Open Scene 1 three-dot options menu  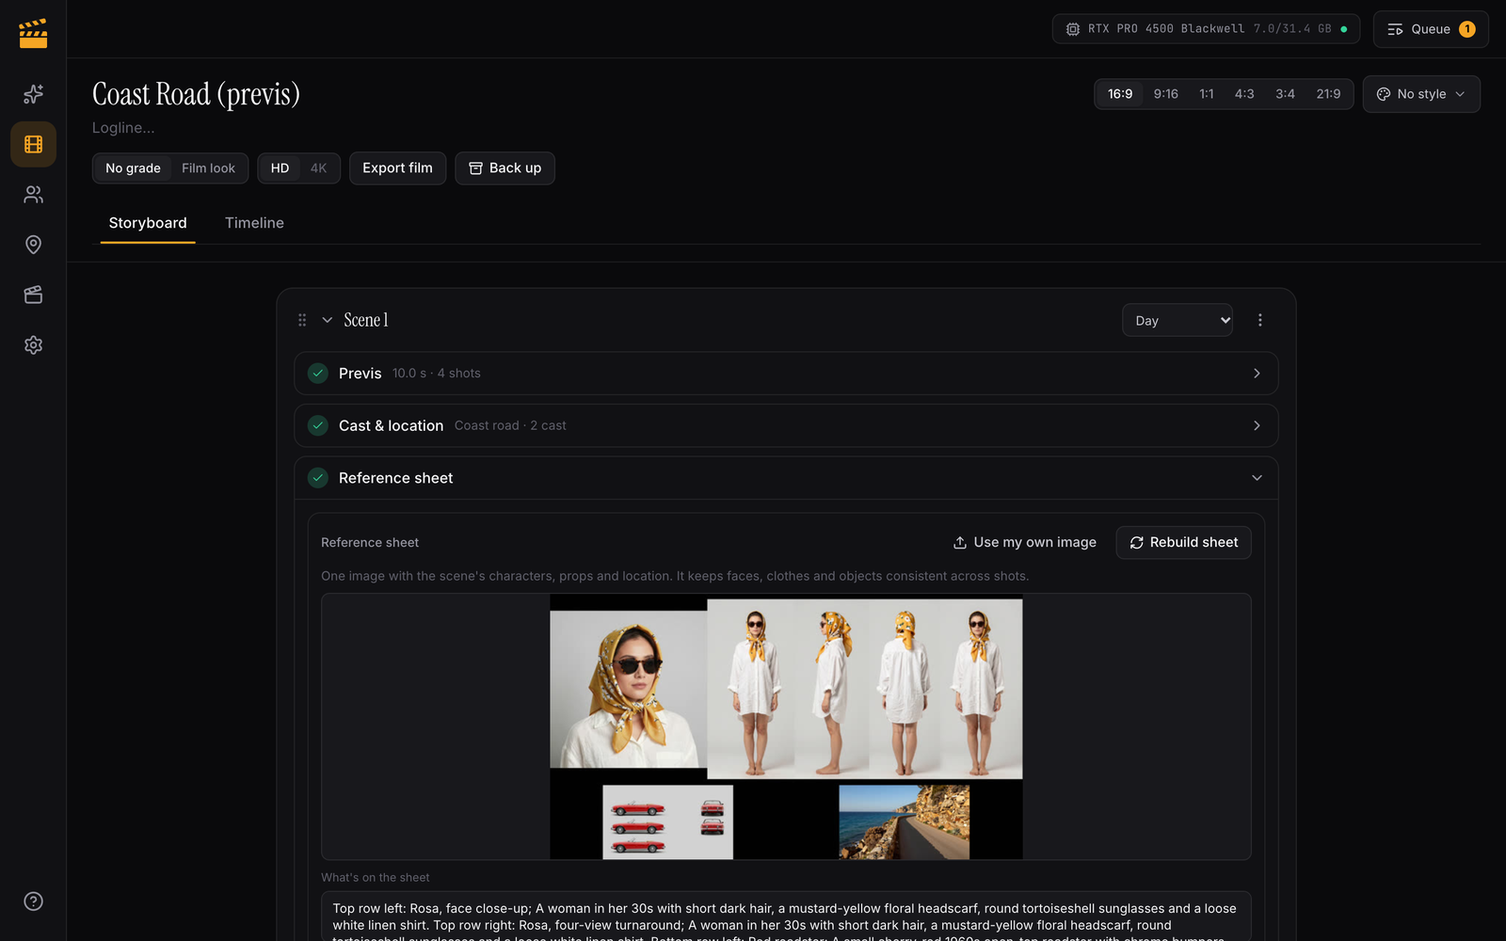pyautogui.click(x=1259, y=320)
